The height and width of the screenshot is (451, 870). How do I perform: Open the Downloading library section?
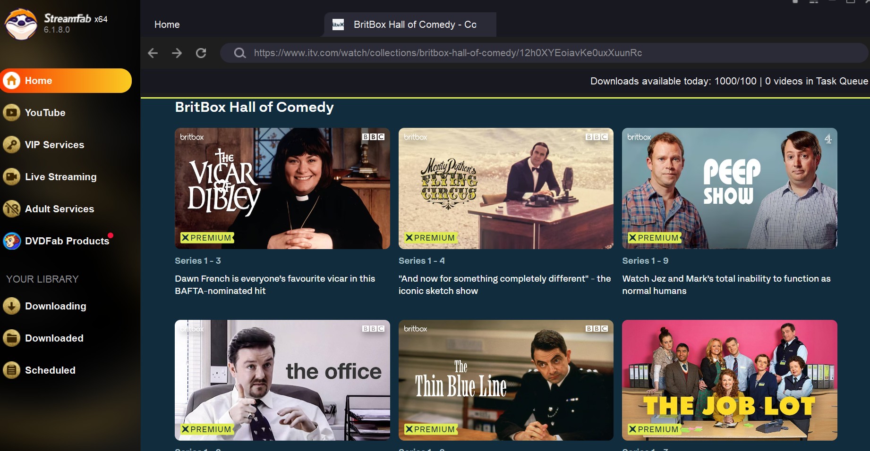(55, 306)
